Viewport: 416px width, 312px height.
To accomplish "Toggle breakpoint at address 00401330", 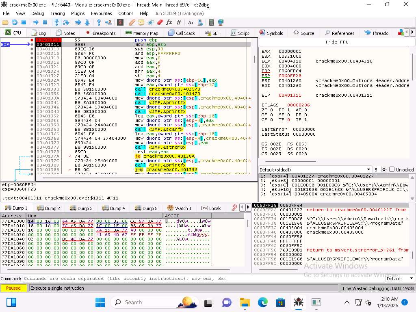I will coord(32,89).
